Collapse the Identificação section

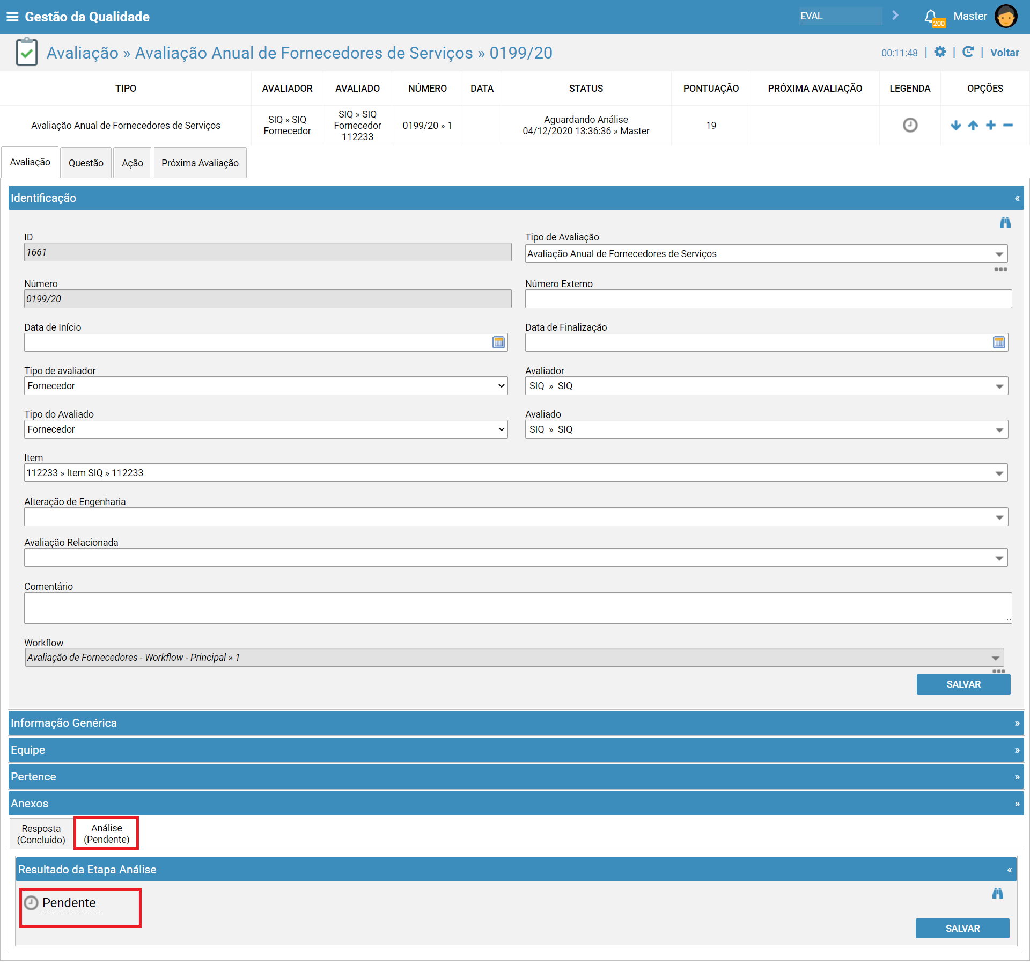point(1017,199)
